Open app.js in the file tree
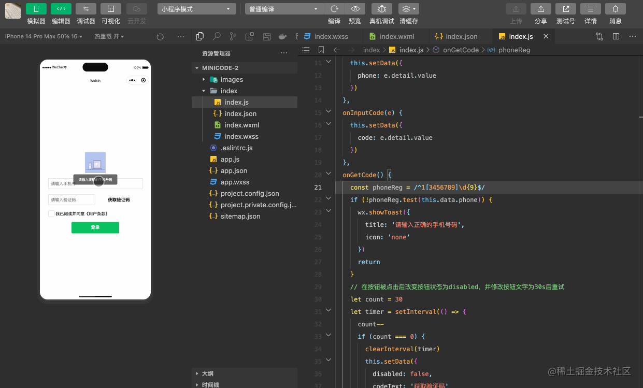 [x=245, y=159]
